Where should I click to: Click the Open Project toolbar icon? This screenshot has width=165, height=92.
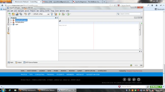tap(17, 14)
